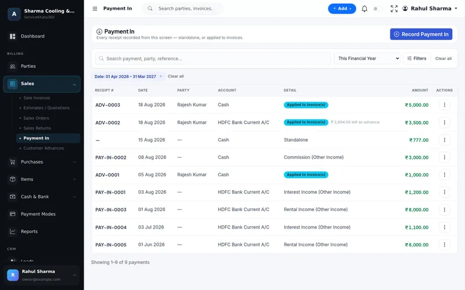Click the ₹2,694.00 left as advance note

pyautogui.click(x=355, y=122)
